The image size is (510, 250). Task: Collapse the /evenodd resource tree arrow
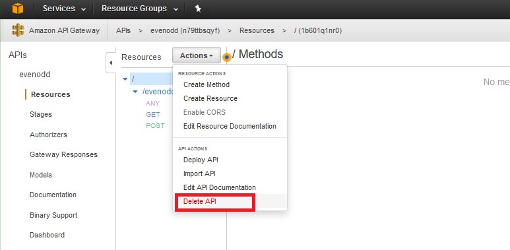[x=135, y=92]
